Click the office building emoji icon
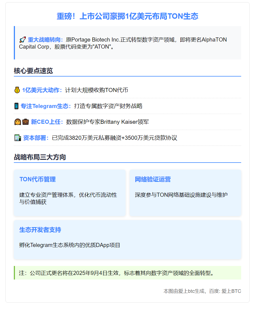The image size is (255, 311). pos(17,138)
